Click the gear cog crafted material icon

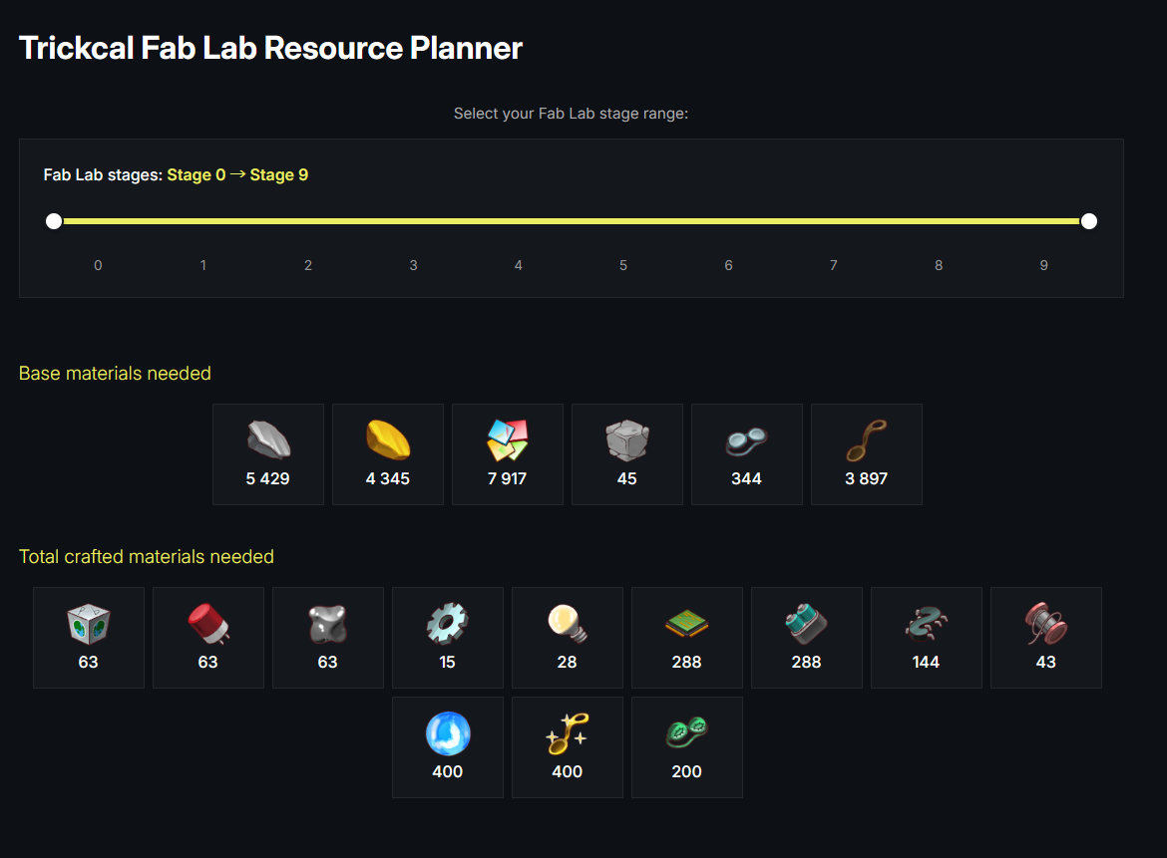pyautogui.click(x=447, y=624)
